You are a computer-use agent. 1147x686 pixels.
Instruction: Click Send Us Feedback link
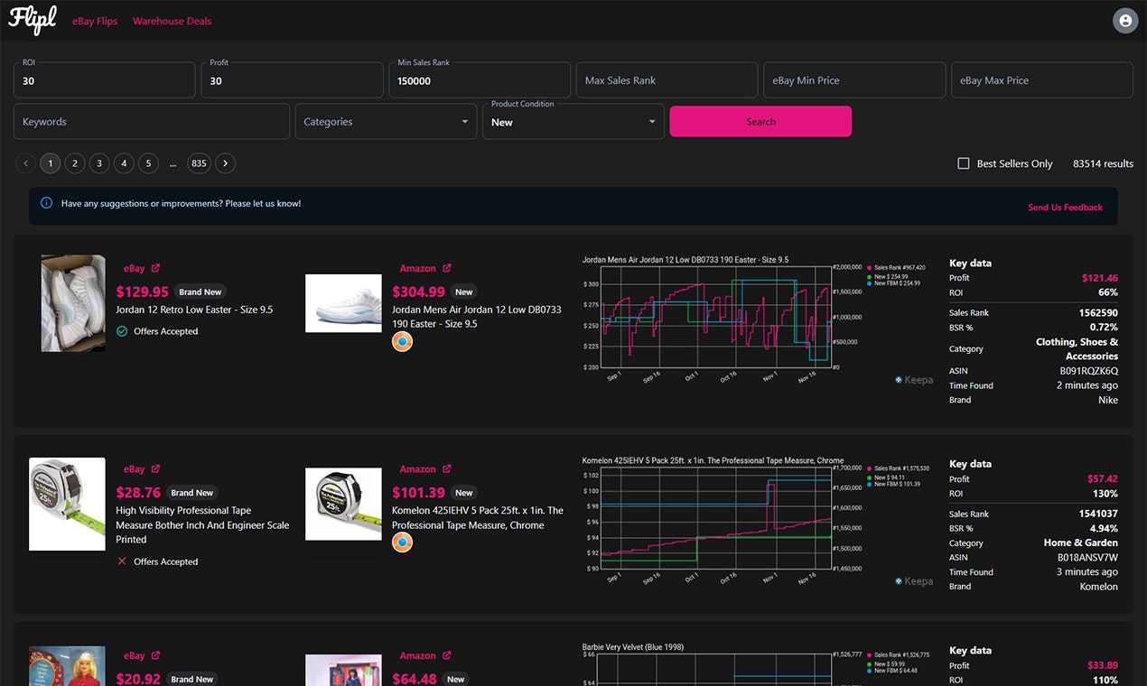coord(1065,208)
